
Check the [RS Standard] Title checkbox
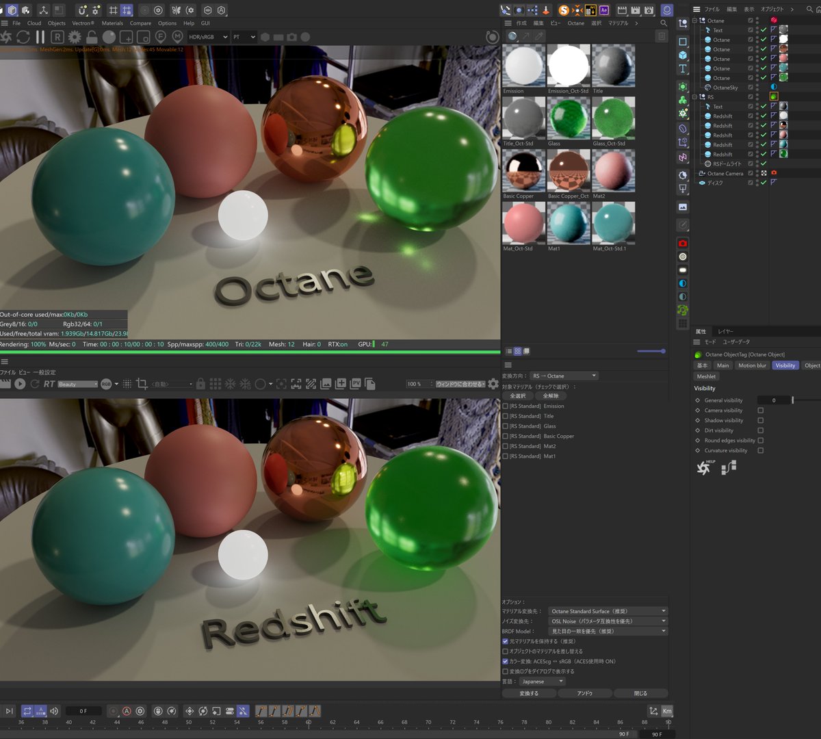click(x=506, y=416)
